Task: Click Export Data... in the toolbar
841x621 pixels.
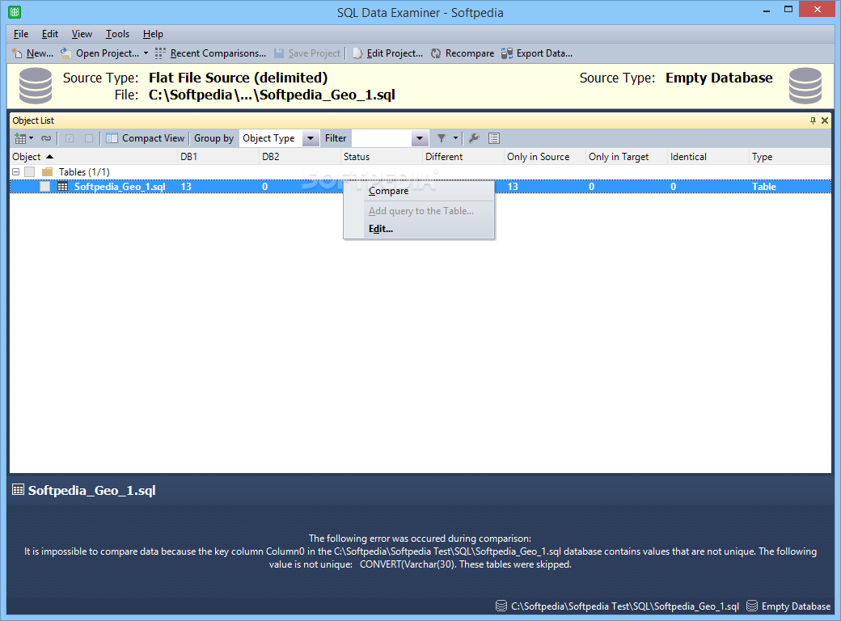Action: point(537,53)
